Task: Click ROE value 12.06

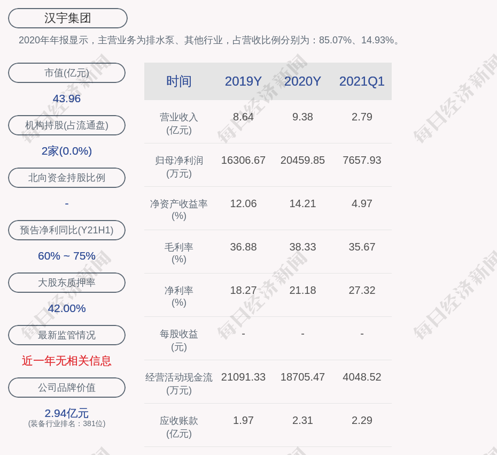Action: click(x=243, y=203)
